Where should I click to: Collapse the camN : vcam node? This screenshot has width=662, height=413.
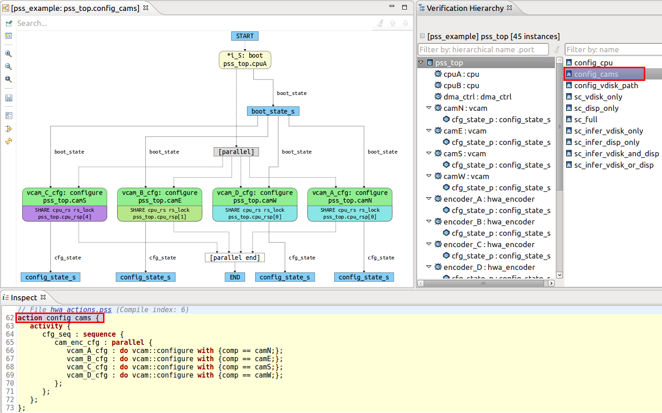pyautogui.click(x=429, y=108)
